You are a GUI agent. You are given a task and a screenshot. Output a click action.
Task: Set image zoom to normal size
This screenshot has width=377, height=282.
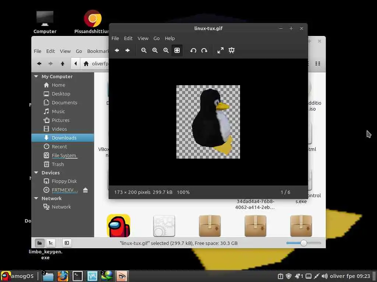[x=166, y=50]
